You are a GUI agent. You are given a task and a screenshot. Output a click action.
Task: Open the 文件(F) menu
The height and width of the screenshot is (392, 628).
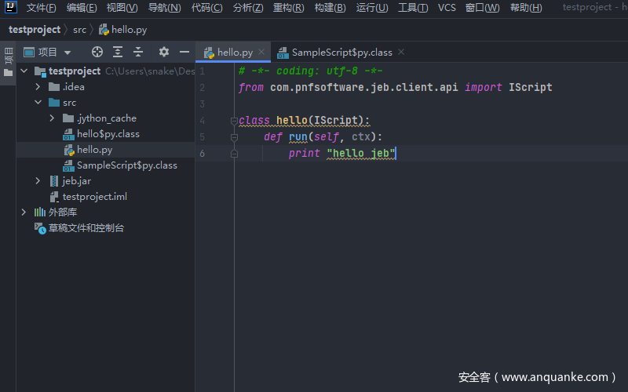point(41,8)
